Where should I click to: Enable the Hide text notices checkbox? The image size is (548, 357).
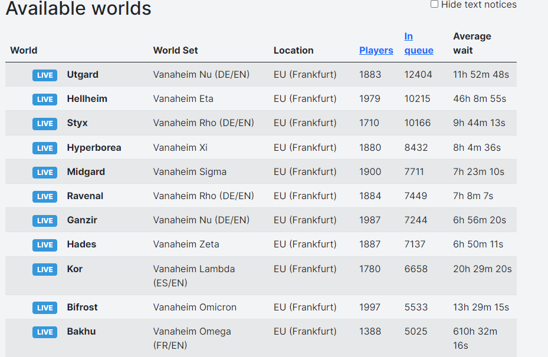pyautogui.click(x=435, y=4)
